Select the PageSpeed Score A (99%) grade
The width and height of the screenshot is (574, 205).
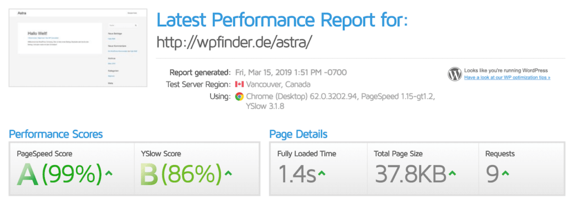click(x=59, y=174)
